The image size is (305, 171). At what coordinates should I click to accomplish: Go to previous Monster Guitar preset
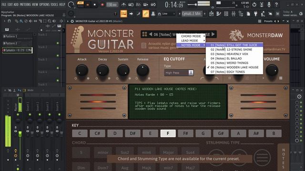pyautogui.click(x=151, y=35)
